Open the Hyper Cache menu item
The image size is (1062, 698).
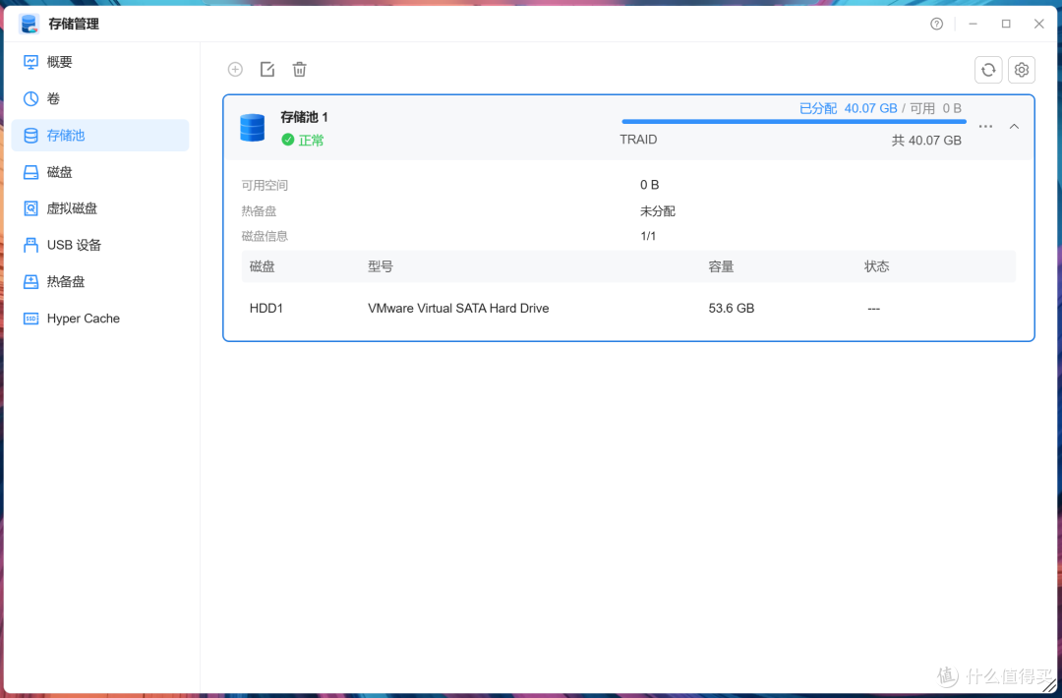pos(100,319)
